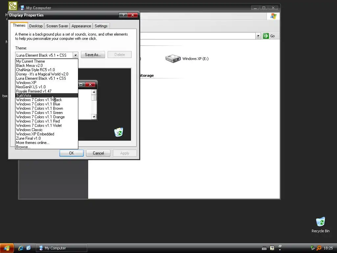The image size is (337, 253).
Task: Choose Windows 7 Colors v1.1 Black
Action: click(47, 100)
